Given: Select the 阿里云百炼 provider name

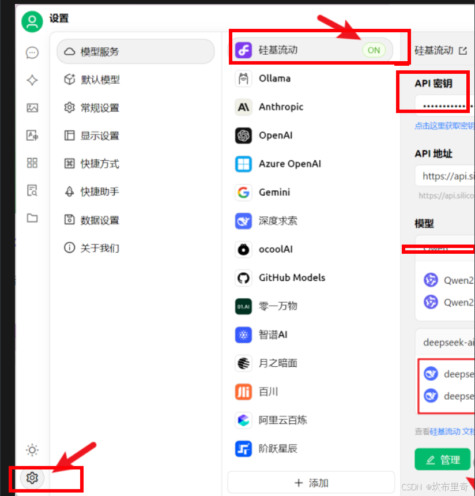Looking at the screenshot, I should 282,420.
